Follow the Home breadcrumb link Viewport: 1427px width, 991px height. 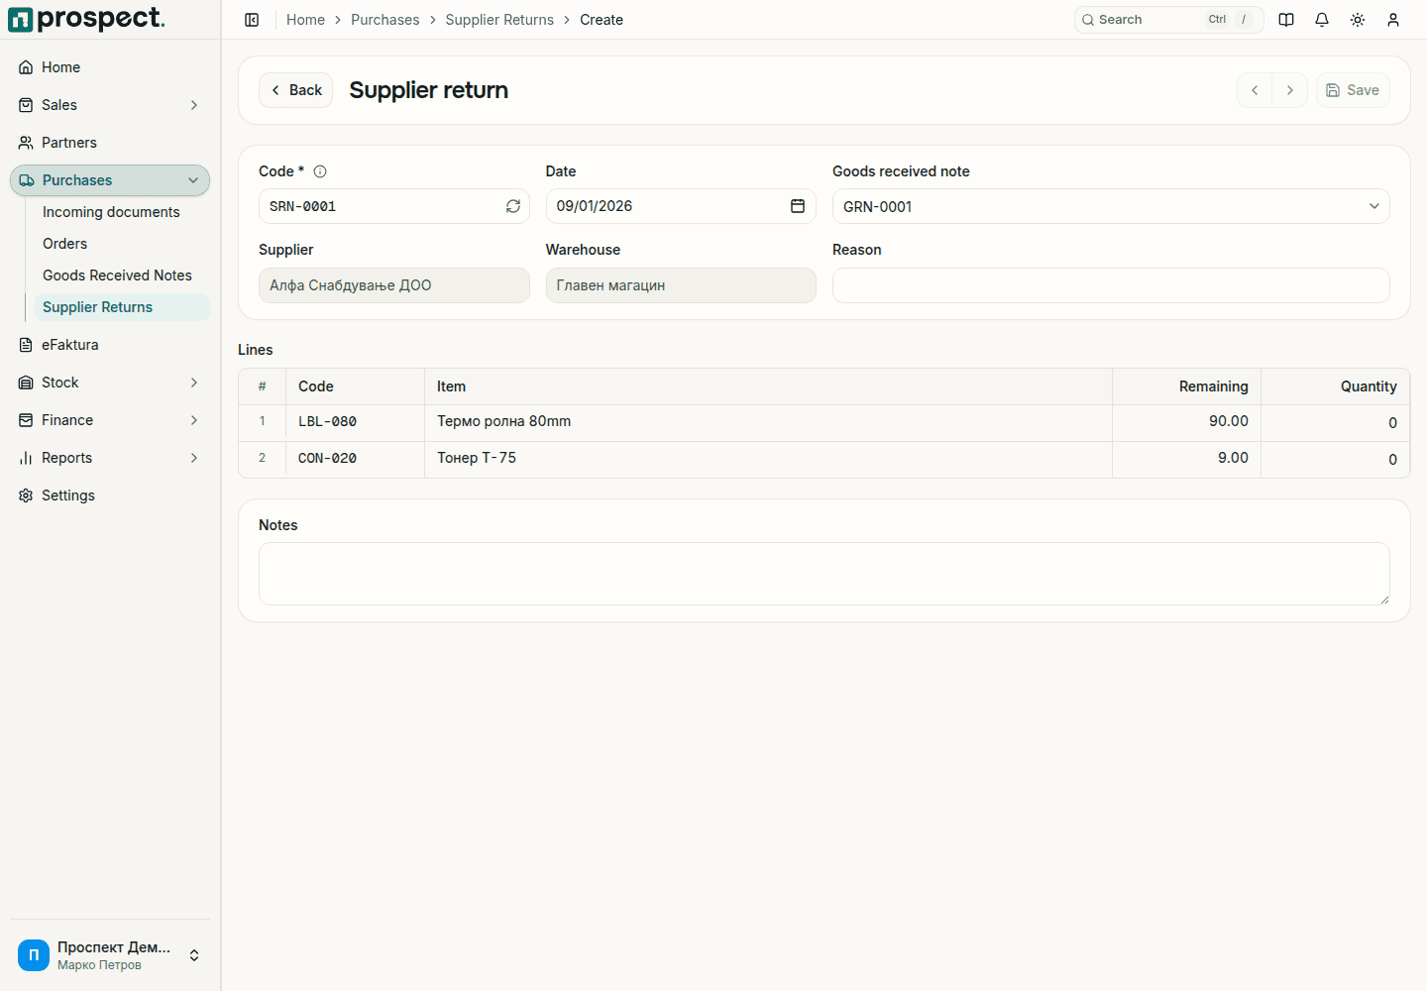coord(305,20)
